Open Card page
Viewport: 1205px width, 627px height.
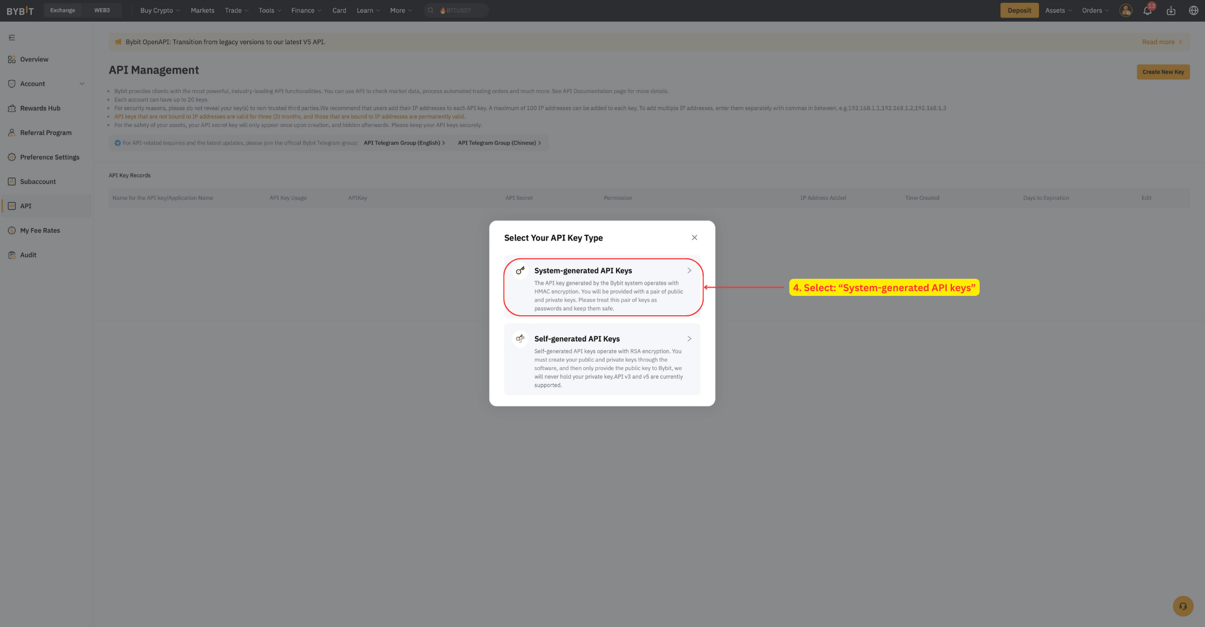(339, 11)
